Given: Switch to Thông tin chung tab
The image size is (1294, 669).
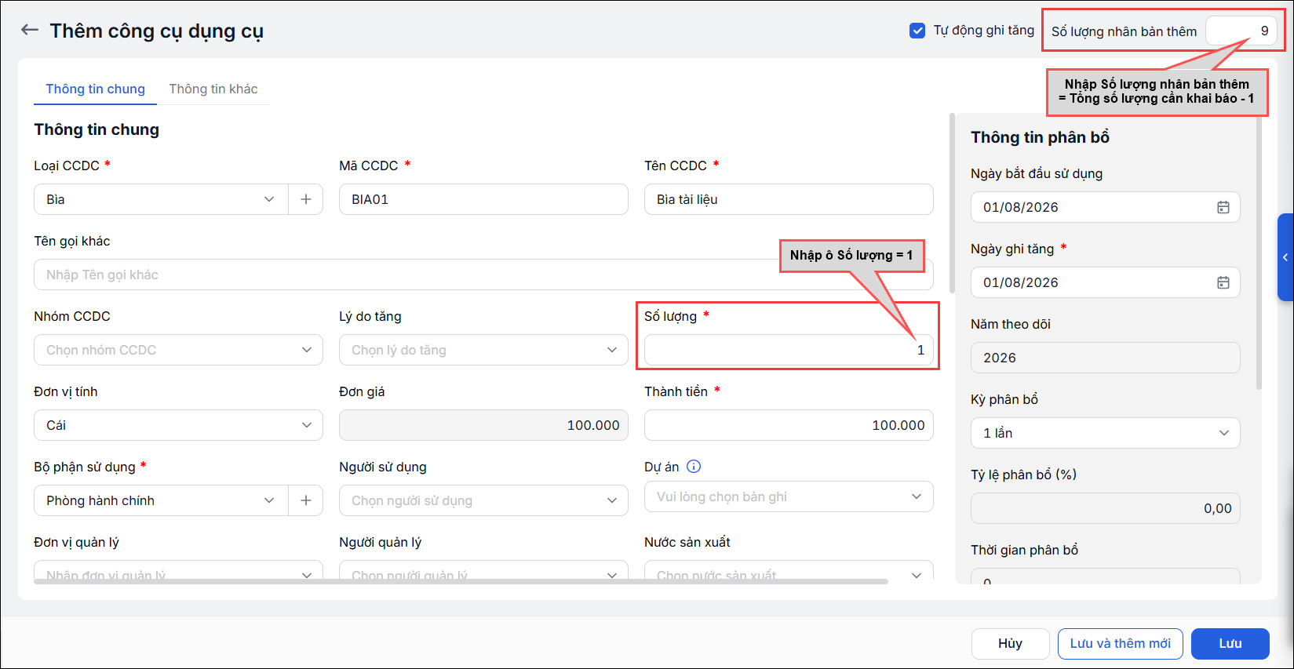Looking at the screenshot, I should 95,89.
